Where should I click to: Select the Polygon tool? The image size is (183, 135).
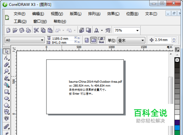[x=7, y=105]
